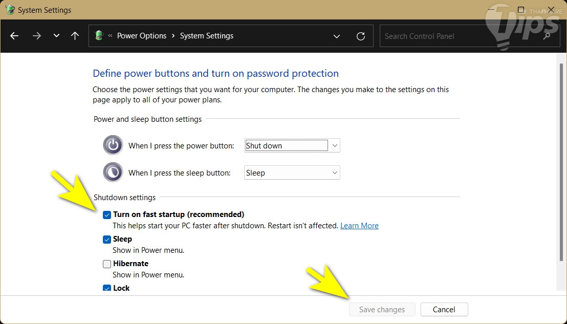Navigate to Power Options breadcrumb

(x=142, y=36)
